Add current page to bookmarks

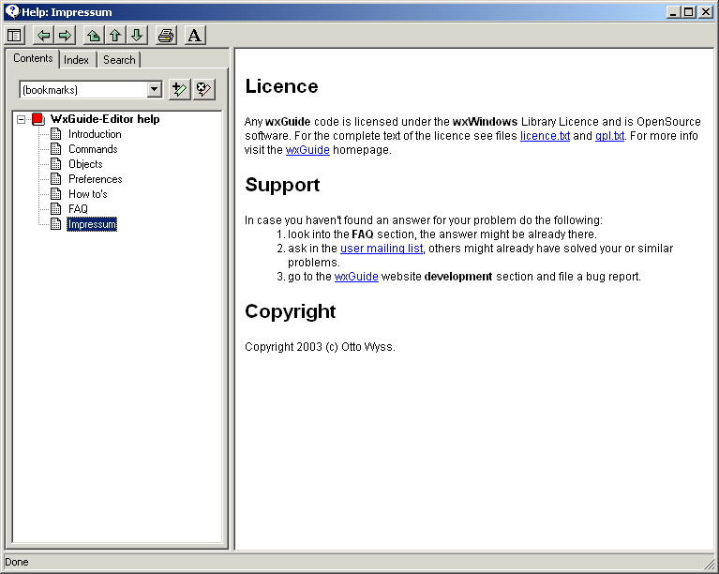click(179, 89)
